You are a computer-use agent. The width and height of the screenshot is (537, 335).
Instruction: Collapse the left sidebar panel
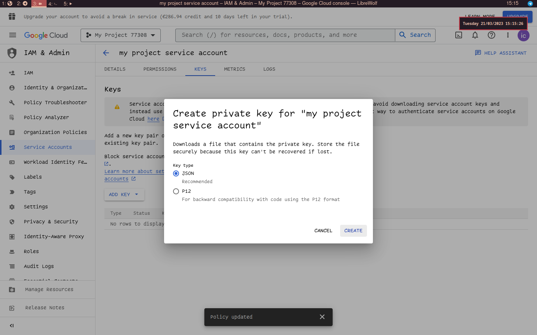tap(12, 326)
